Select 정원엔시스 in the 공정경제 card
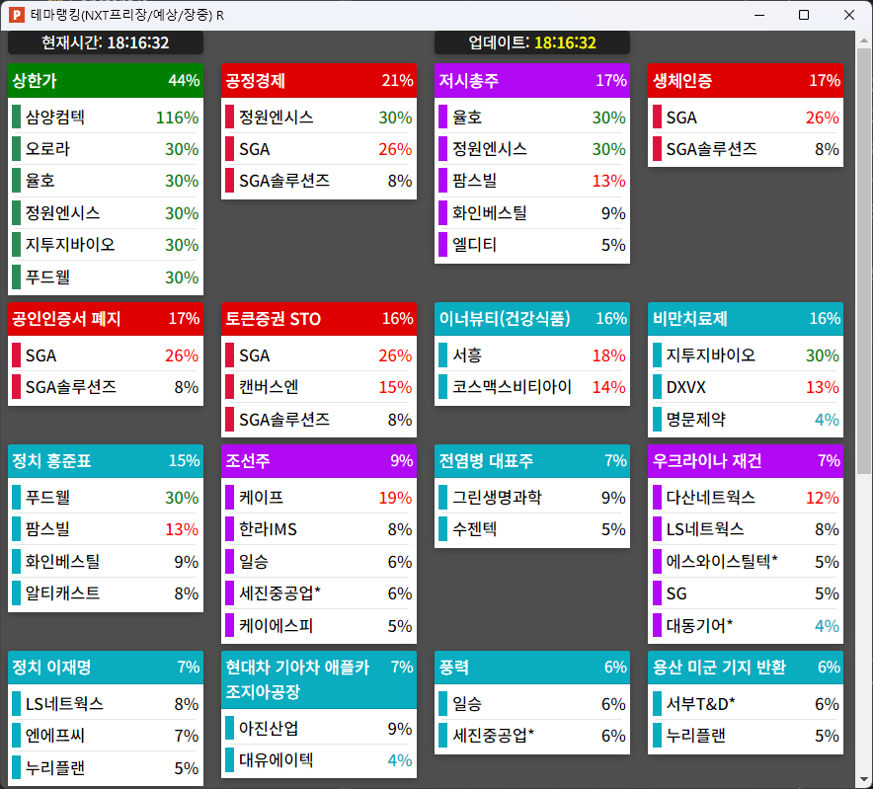The height and width of the screenshot is (789, 873). 319,118
